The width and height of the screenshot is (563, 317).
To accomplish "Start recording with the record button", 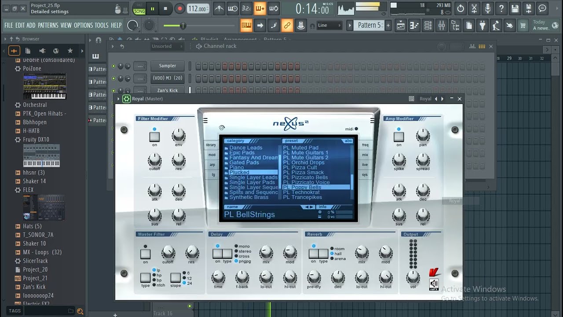I will coord(179,8).
